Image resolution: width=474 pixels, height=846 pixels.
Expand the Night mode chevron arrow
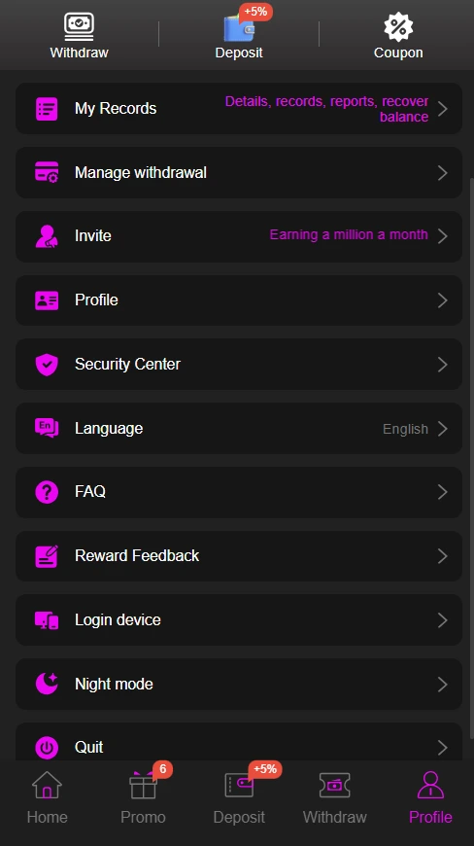443,685
